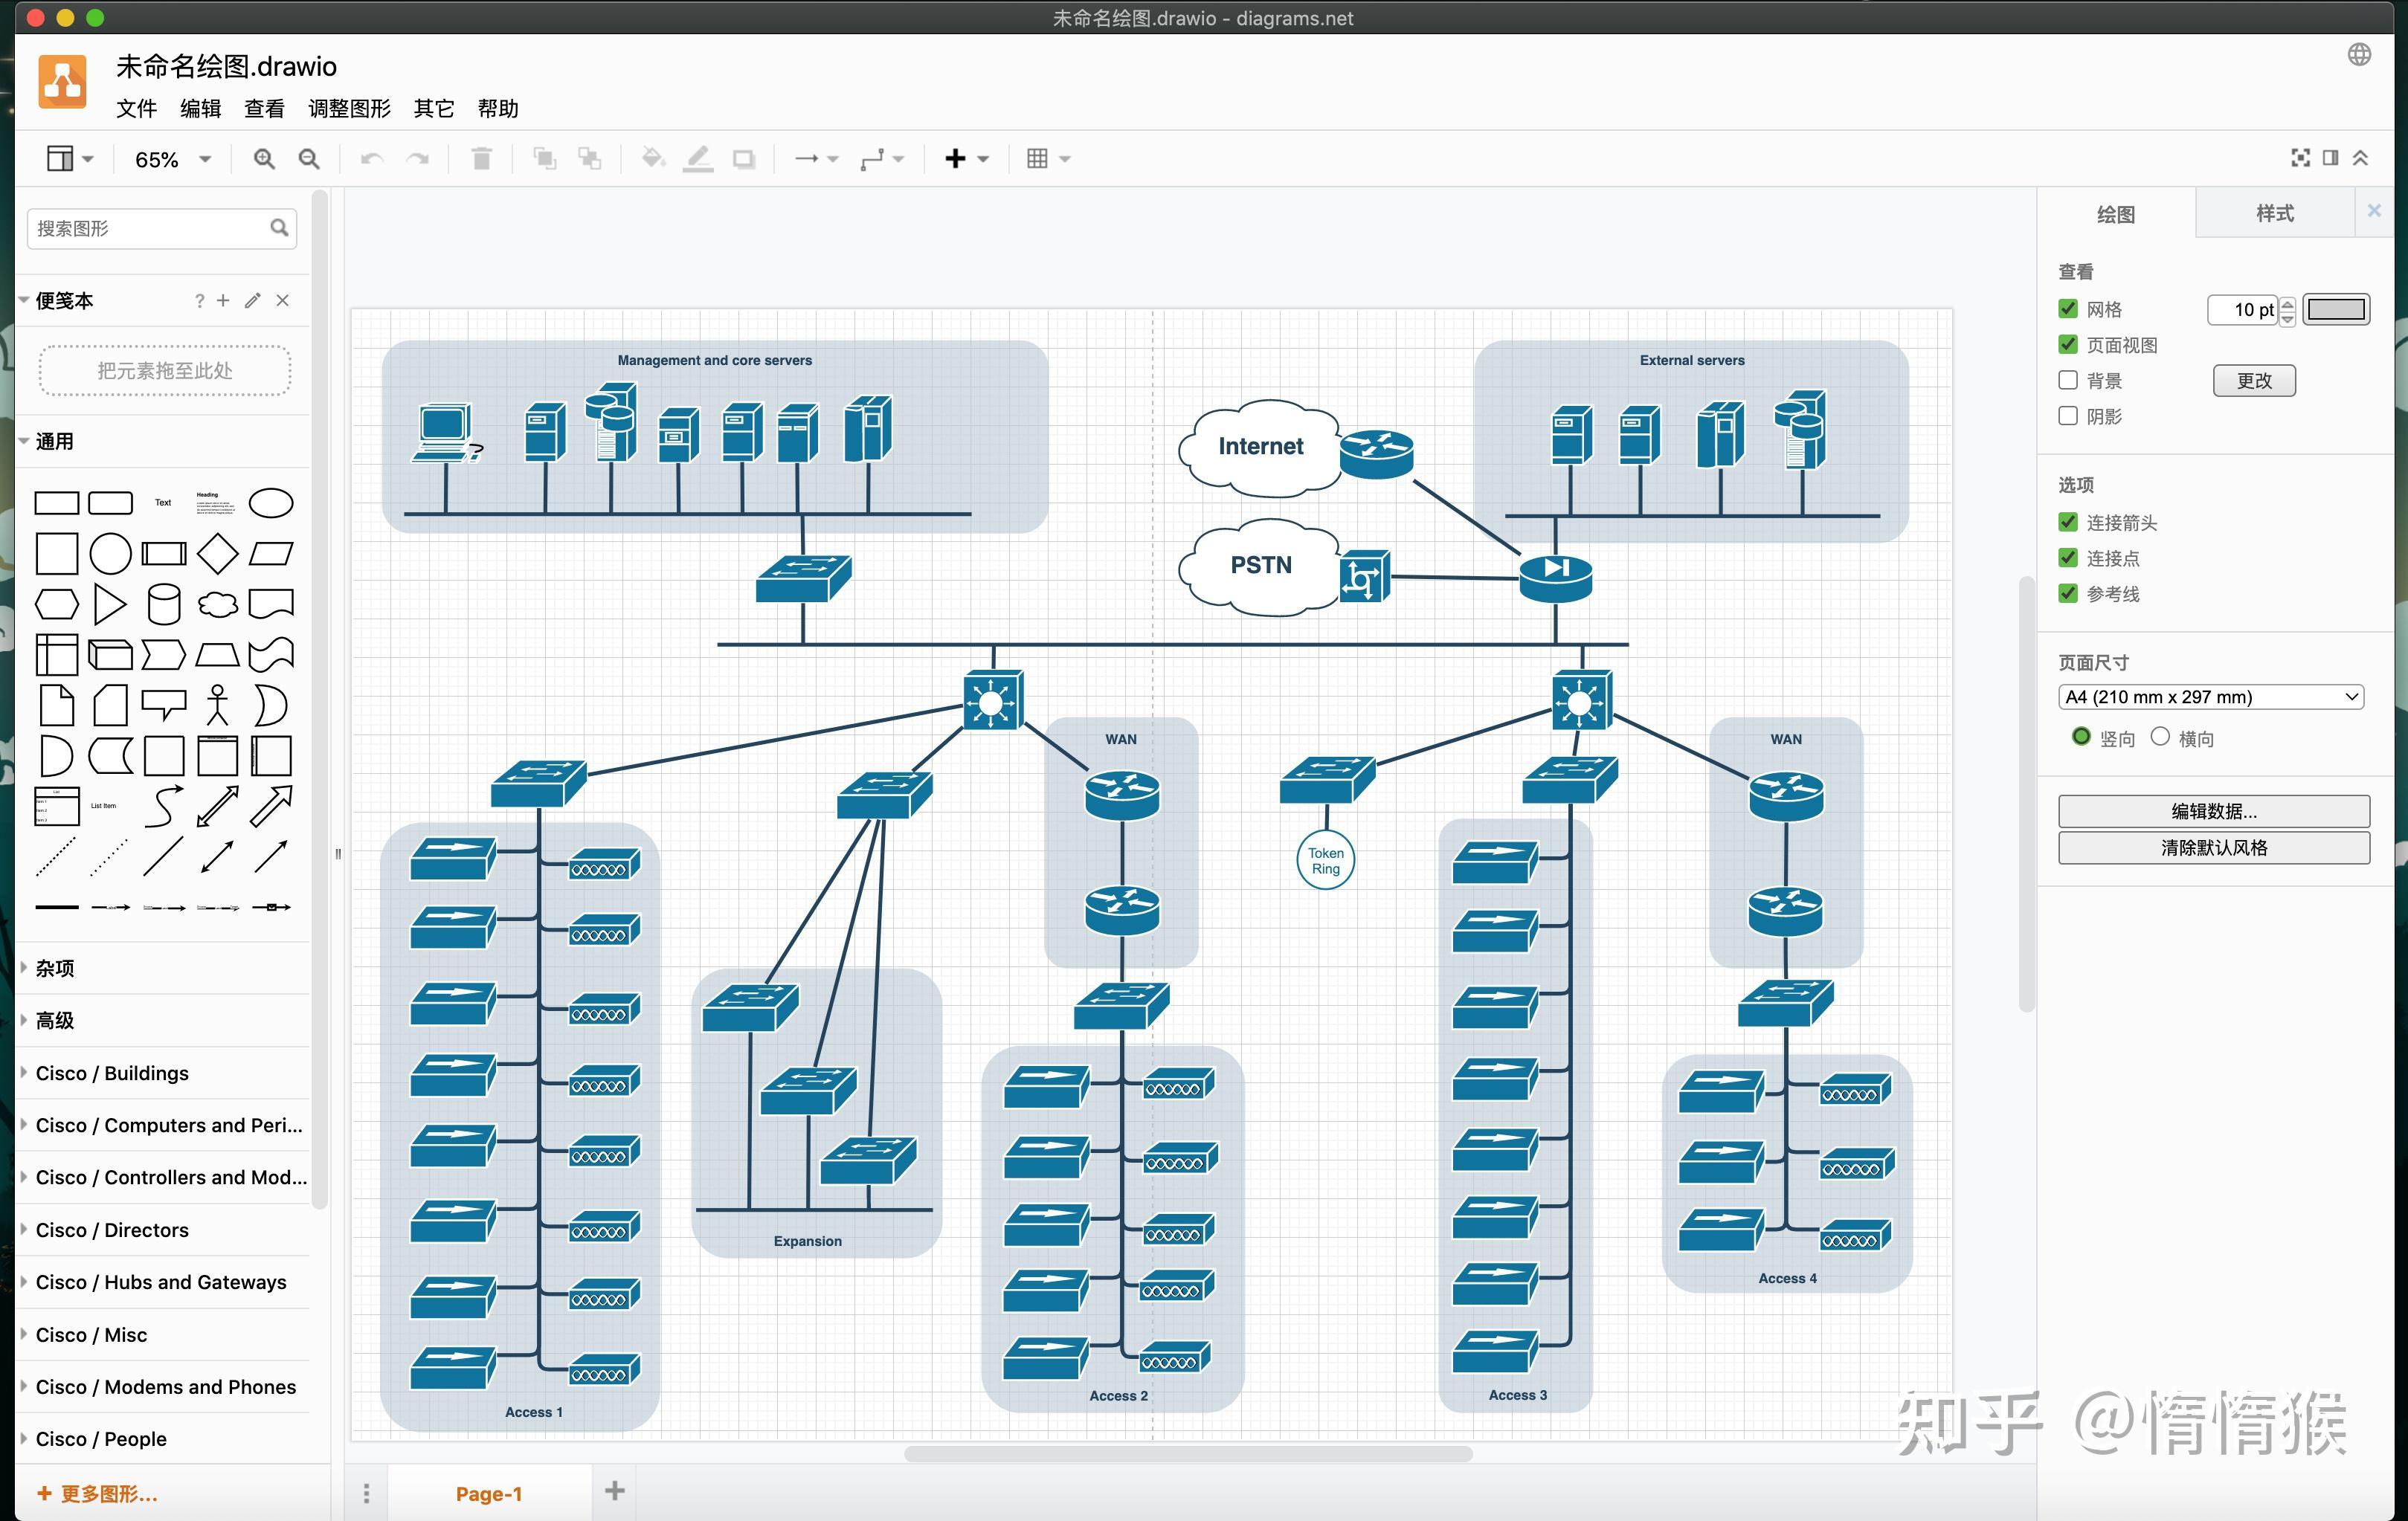Click the delete trash icon in toolbar

click(481, 159)
